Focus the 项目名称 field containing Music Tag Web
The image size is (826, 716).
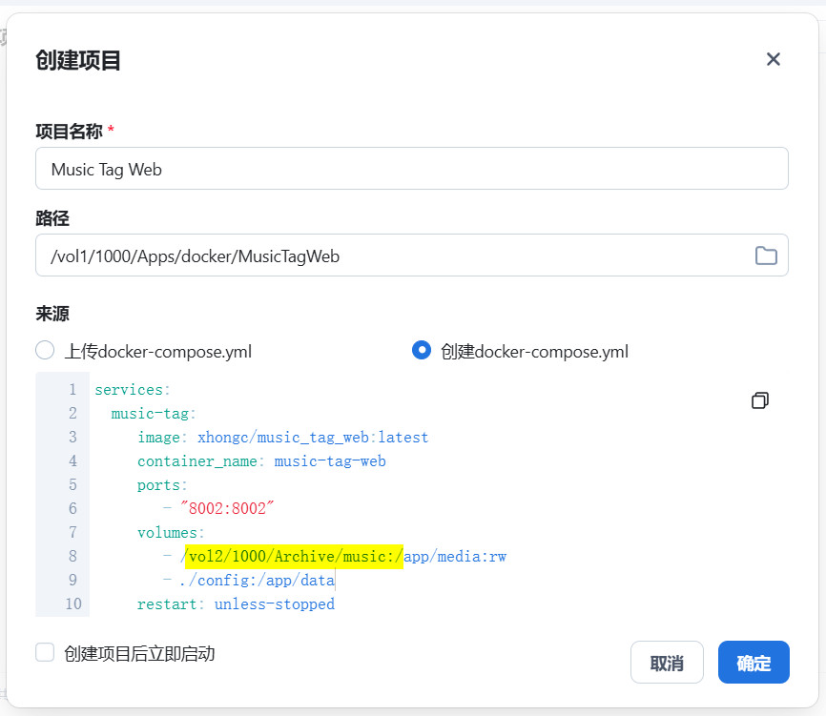(x=411, y=169)
